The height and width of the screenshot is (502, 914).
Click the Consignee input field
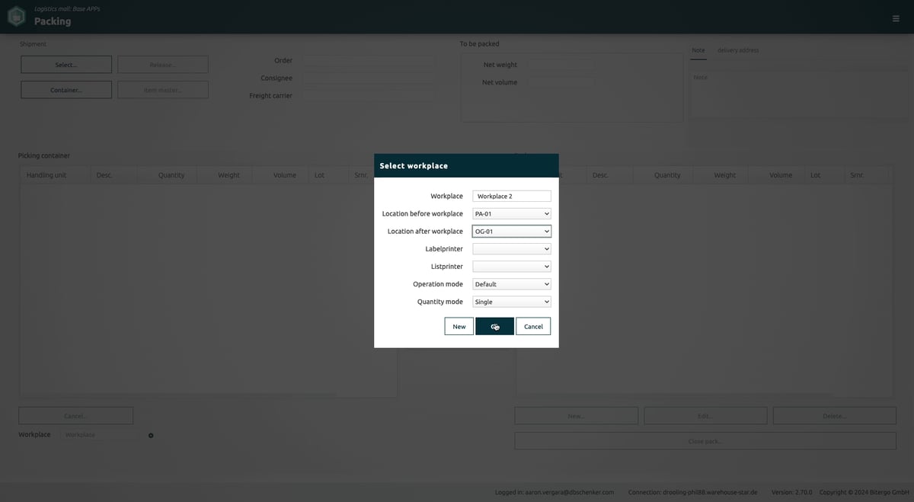[369, 78]
